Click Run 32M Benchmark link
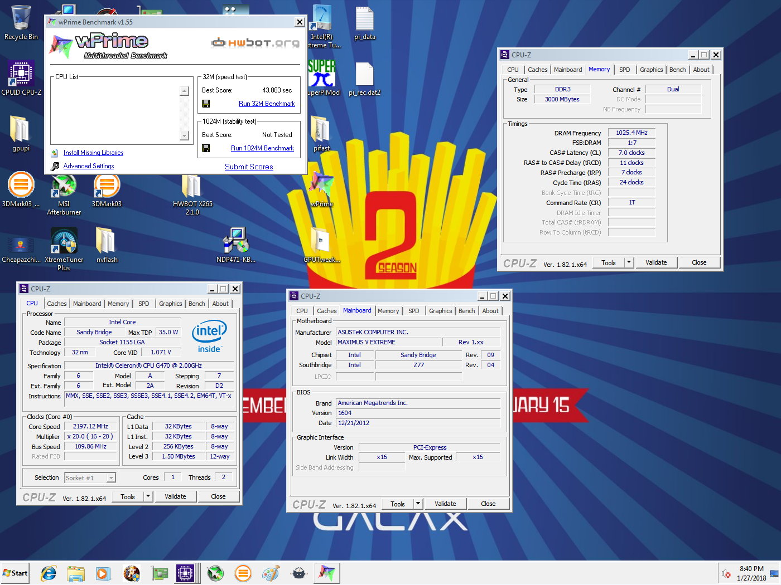 click(x=267, y=104)
